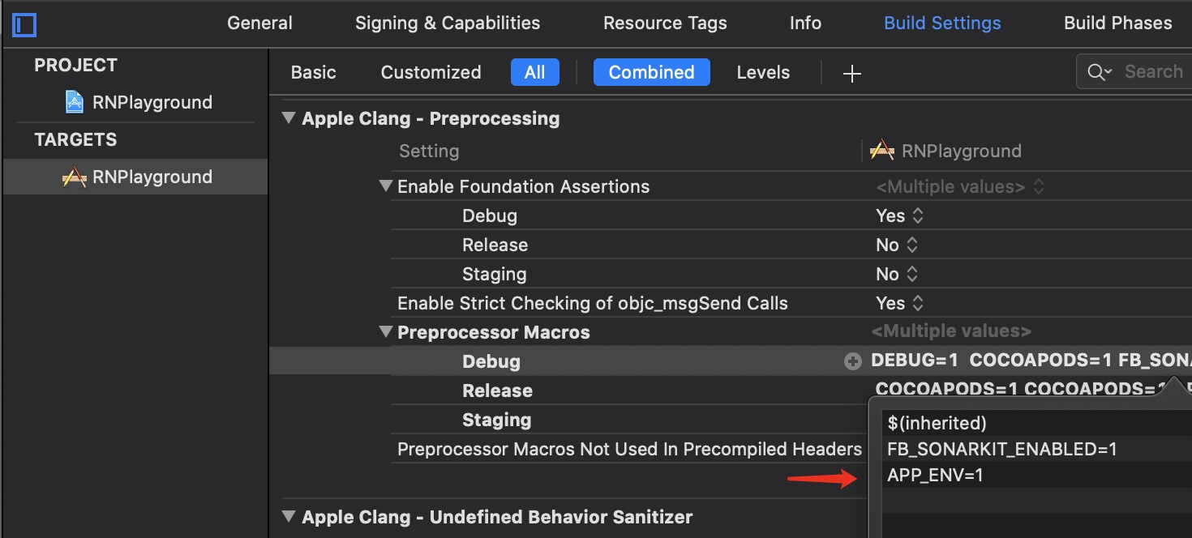Show Basic build settings
Screen dimensions: 1192x538
(313, 72)
